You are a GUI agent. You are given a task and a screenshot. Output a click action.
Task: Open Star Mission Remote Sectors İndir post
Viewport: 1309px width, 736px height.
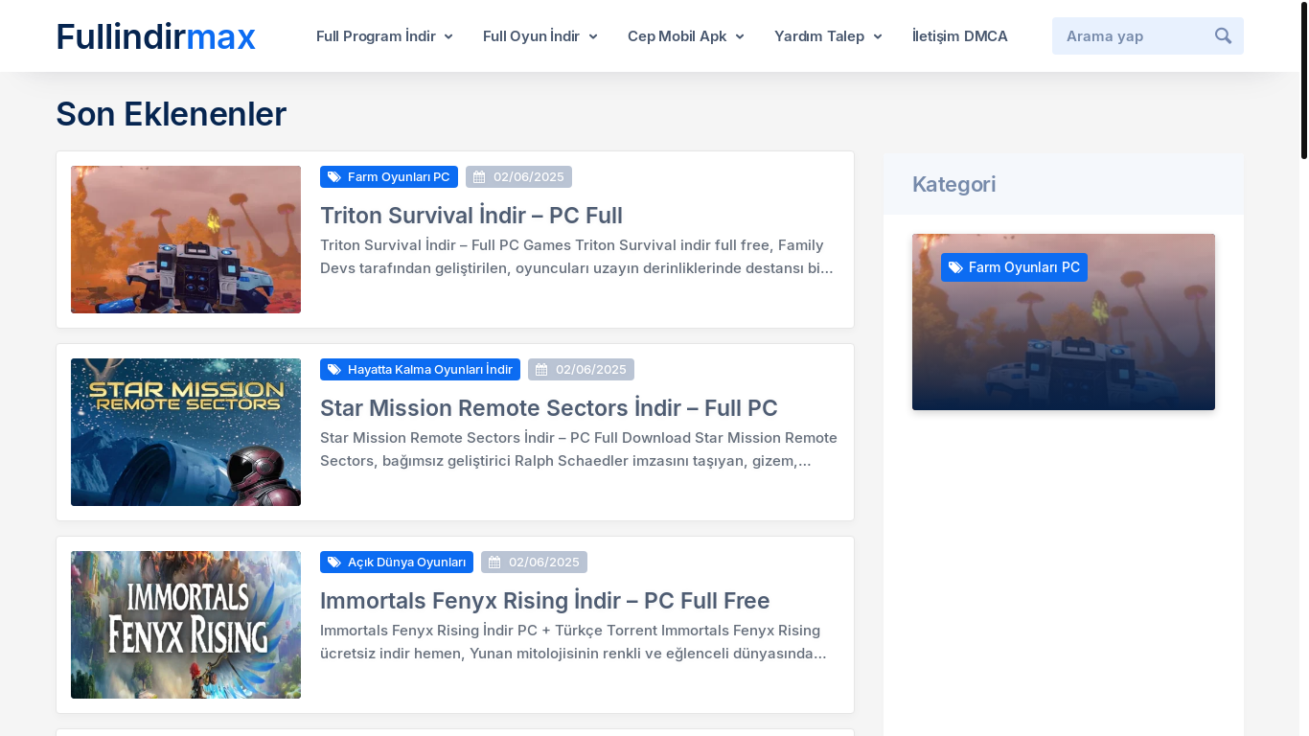[549, 407]
